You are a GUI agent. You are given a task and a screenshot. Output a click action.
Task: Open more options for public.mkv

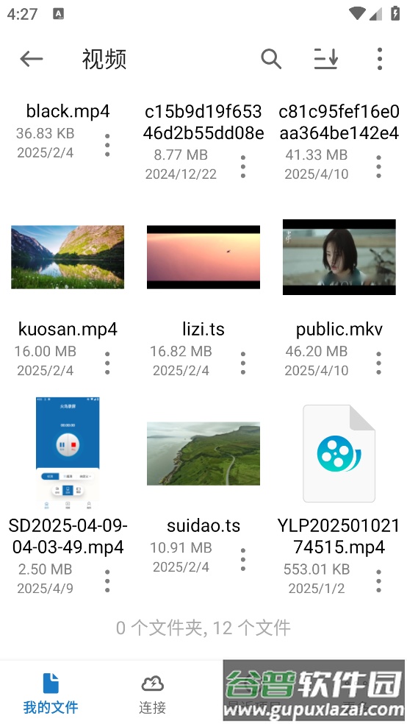click(378, 363)
